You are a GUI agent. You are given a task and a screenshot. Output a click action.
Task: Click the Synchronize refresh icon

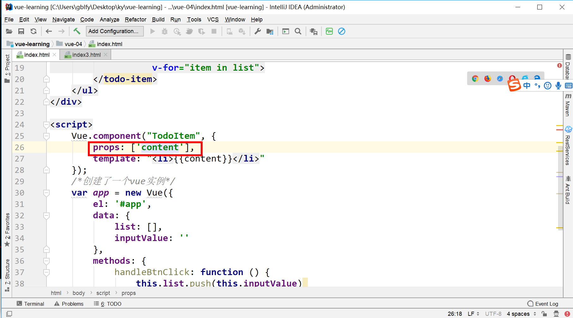point(33,31)
